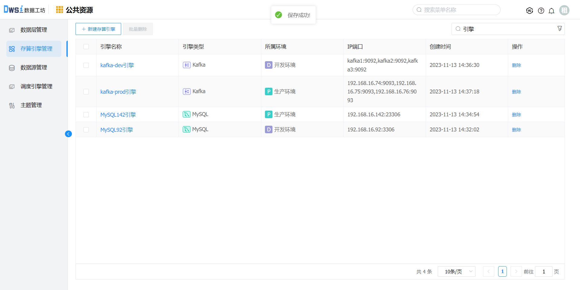Delete the MySQL142引擎 row

tap(516, 115)
